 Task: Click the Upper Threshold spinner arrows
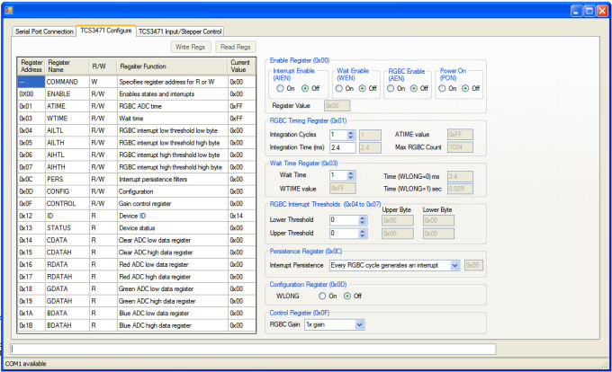(x=363, y=234)
